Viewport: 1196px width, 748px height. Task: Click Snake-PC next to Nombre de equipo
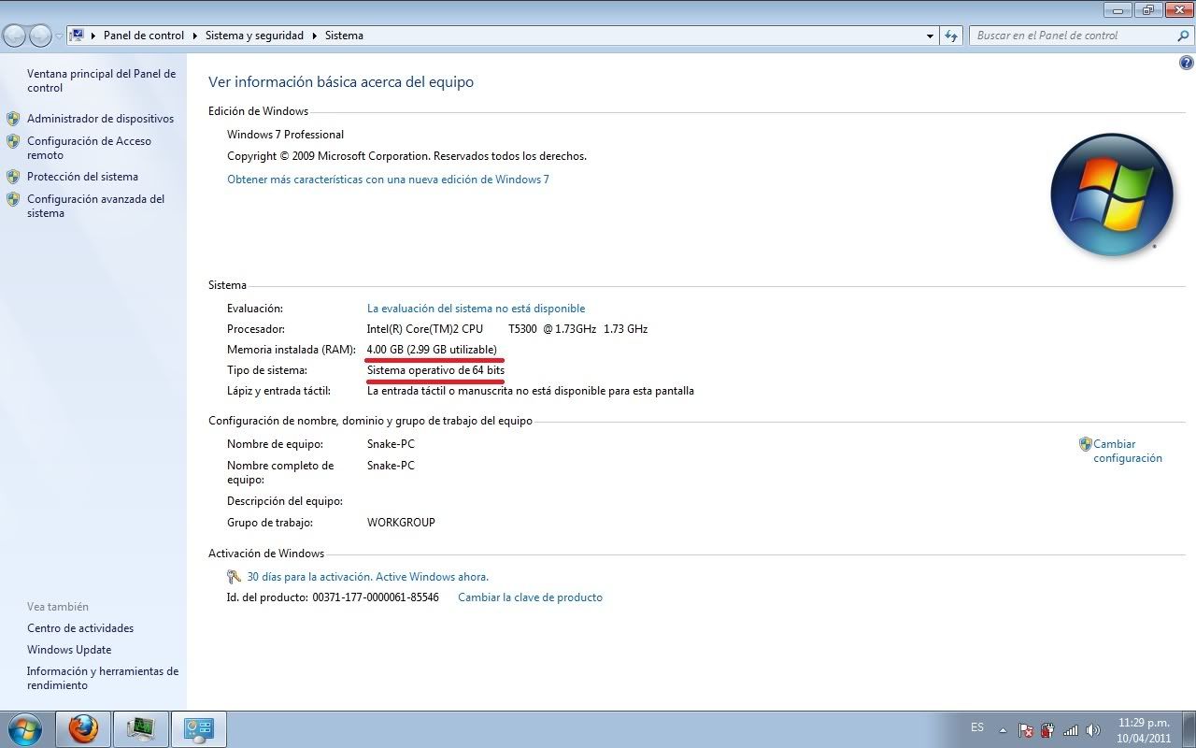click(x=391, y=444)
